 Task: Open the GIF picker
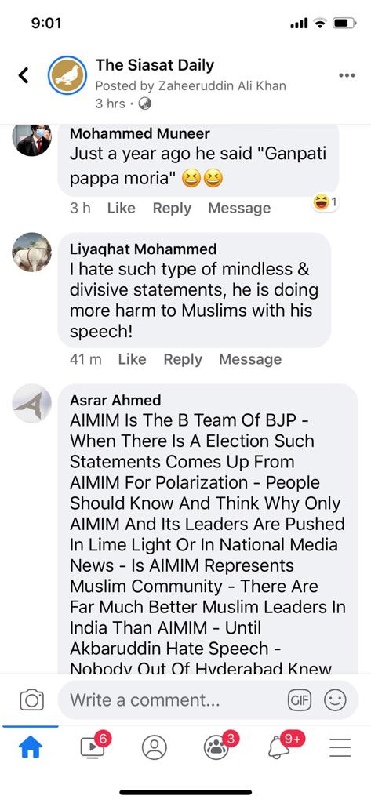pos(300,700)
